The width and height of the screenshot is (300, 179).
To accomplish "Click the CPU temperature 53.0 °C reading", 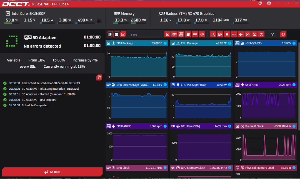I will (x=12, y=20).
